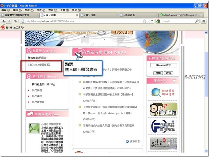Collapse the 廣告AD panel arrow
The height and width of the screenshot is (157, 209).
tap(174, 81)
